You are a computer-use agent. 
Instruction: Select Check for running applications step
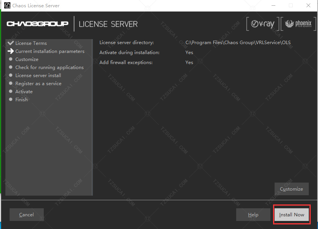coord(50,68)
